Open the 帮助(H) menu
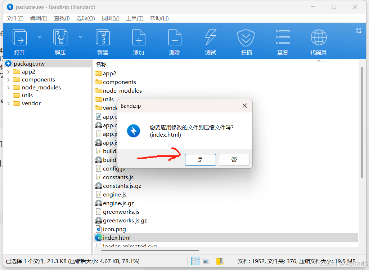 pos(159,18)
